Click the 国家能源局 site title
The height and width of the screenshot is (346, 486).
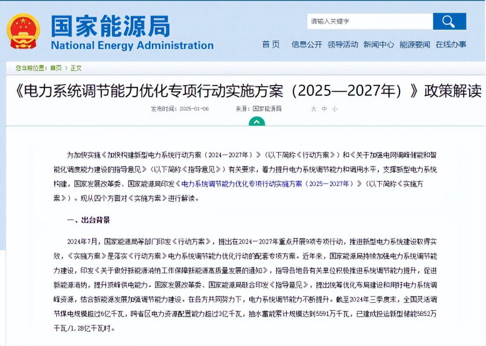click(111, 26)
